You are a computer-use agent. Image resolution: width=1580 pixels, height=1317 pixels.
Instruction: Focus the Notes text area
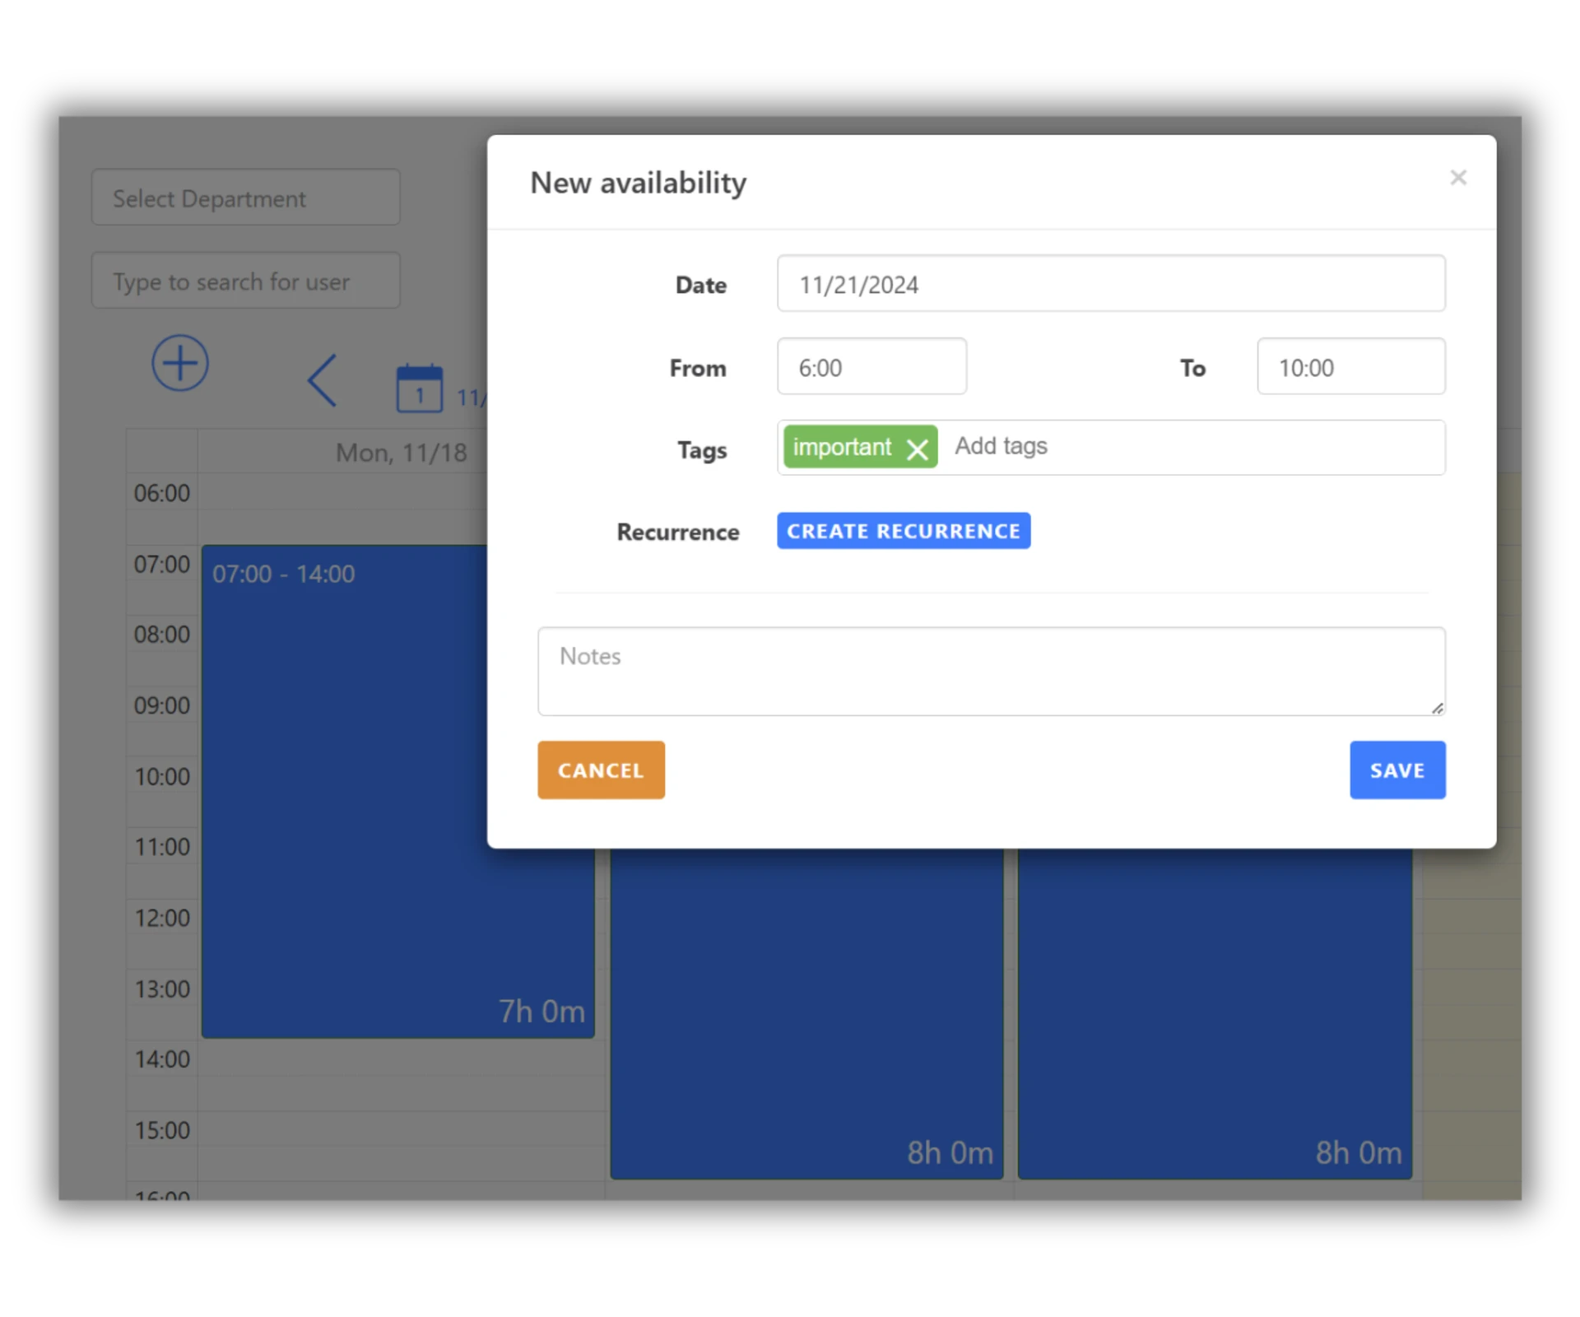point(990,671)
